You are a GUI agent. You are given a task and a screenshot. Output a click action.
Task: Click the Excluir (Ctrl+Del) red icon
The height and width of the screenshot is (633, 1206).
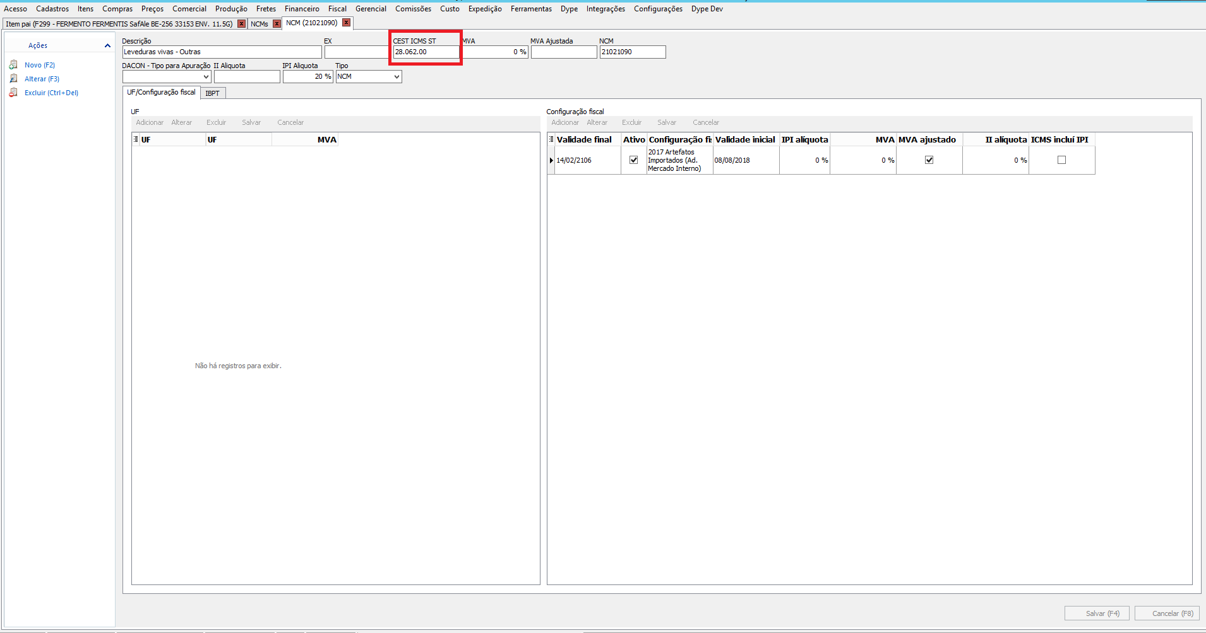click(x=13, y=93)
